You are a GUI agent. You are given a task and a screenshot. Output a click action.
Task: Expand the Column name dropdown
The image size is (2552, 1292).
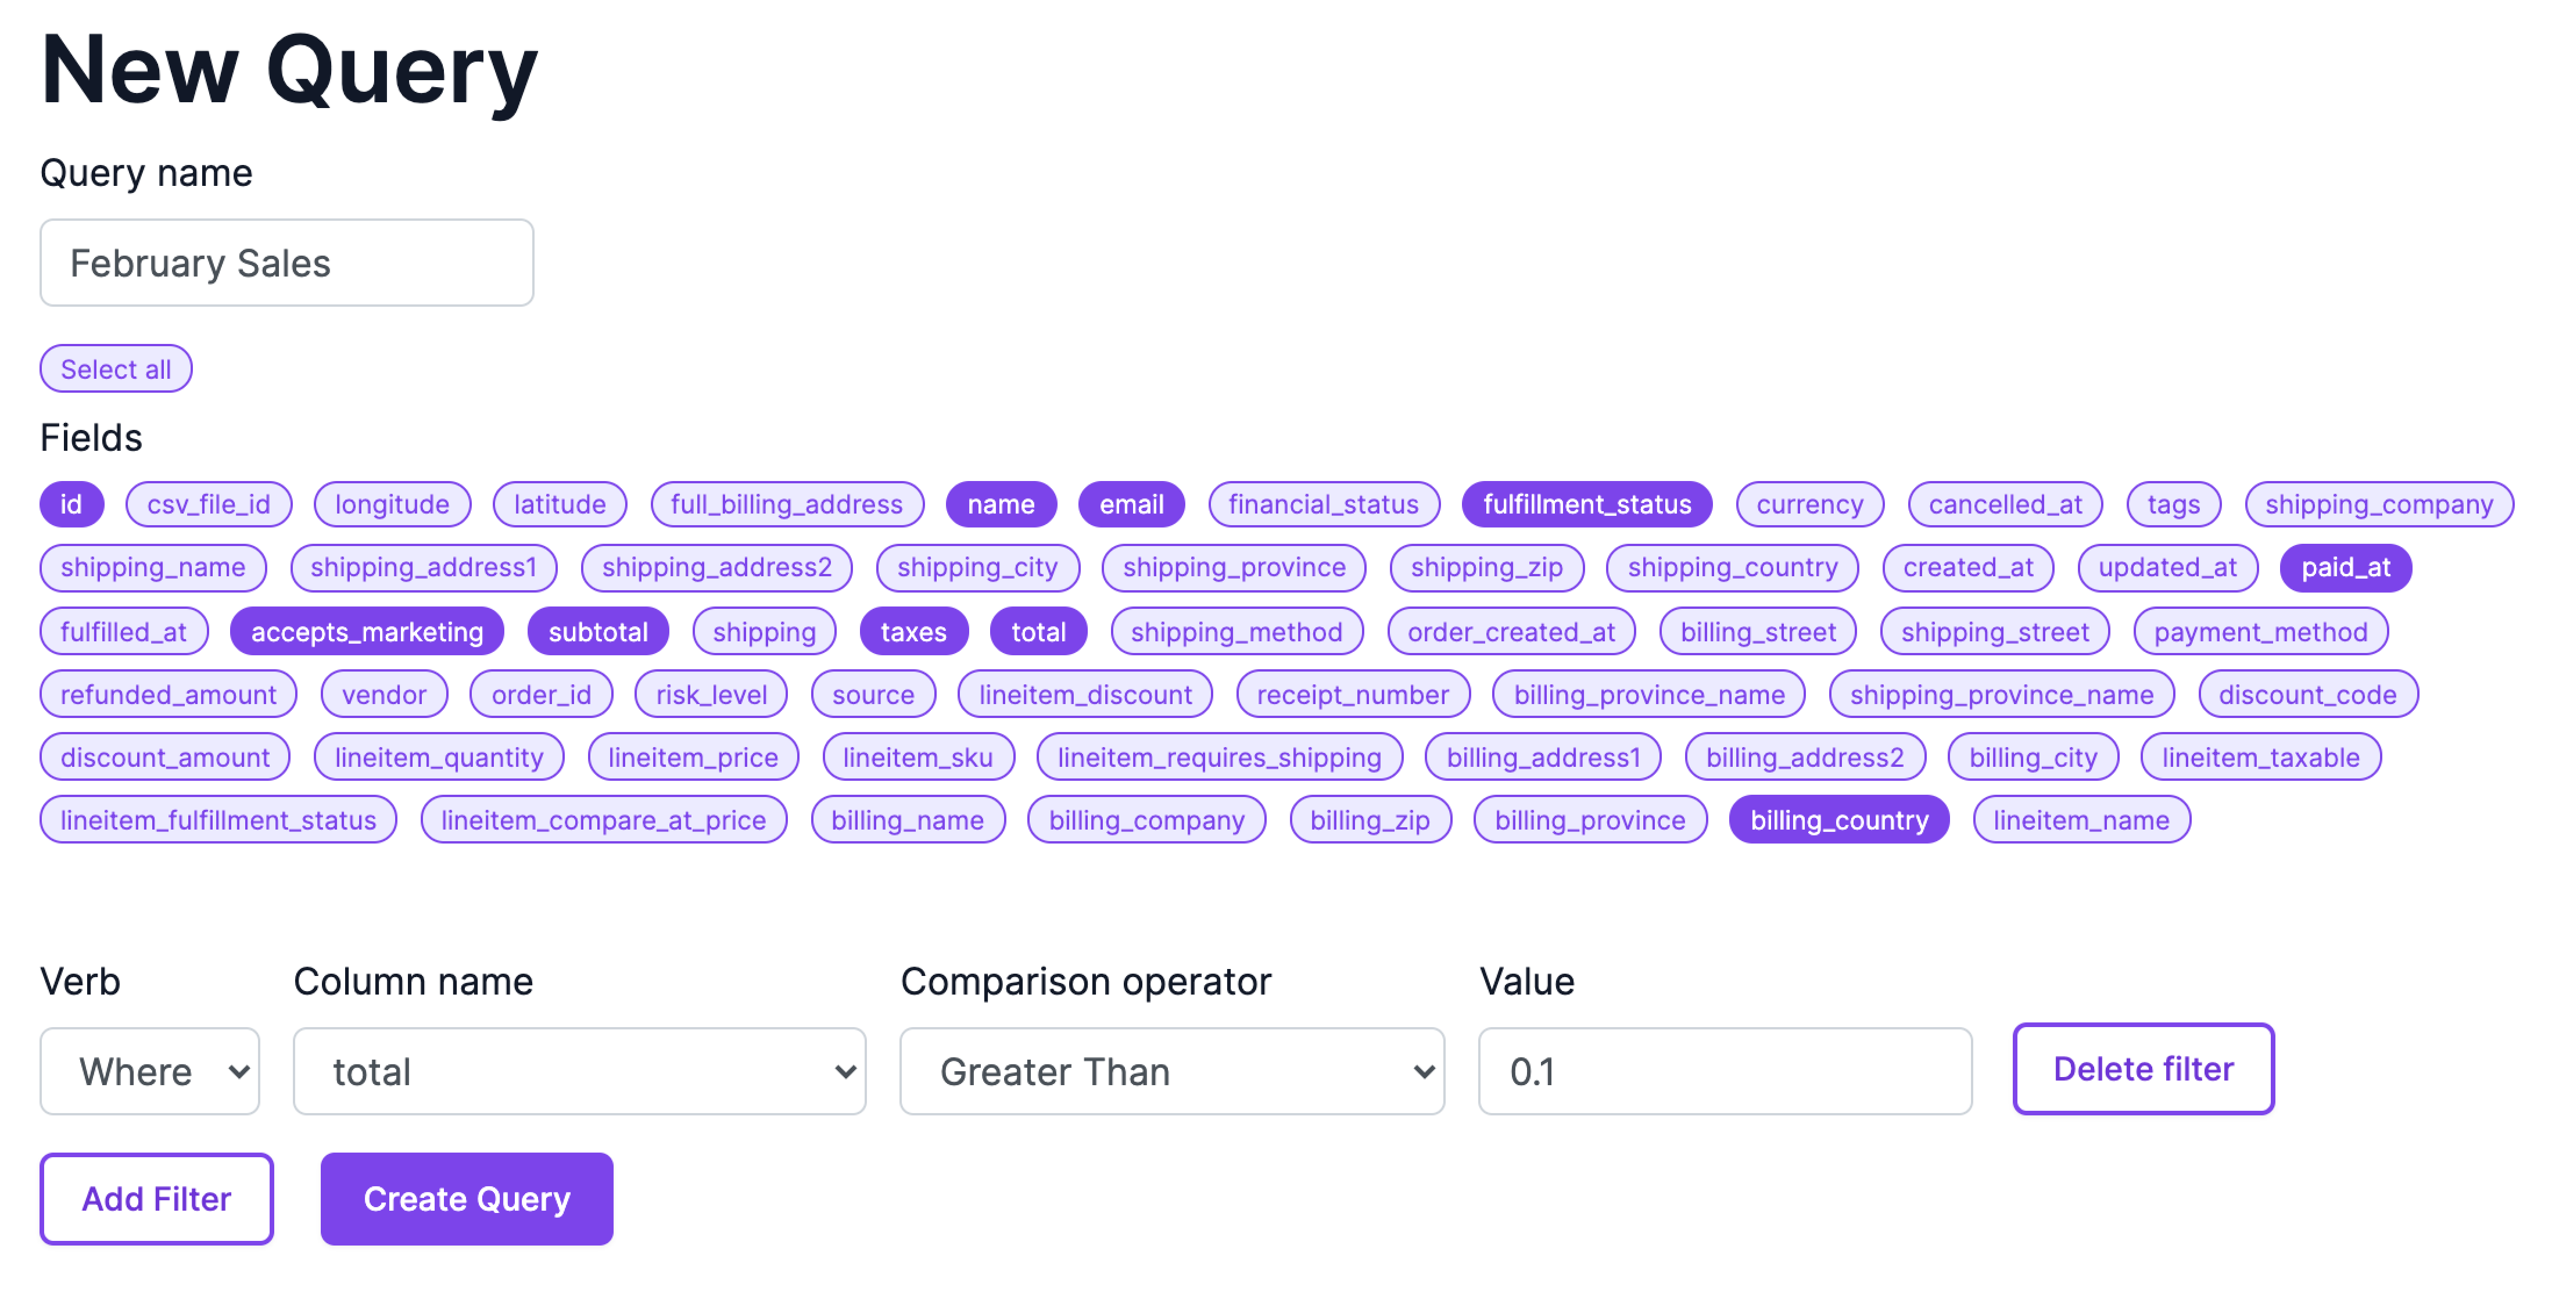[579, 1071]
